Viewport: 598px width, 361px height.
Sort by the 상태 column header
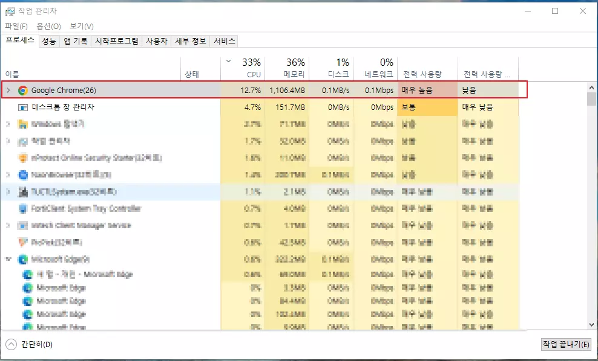pyautogui.click(x=200, y=68)
